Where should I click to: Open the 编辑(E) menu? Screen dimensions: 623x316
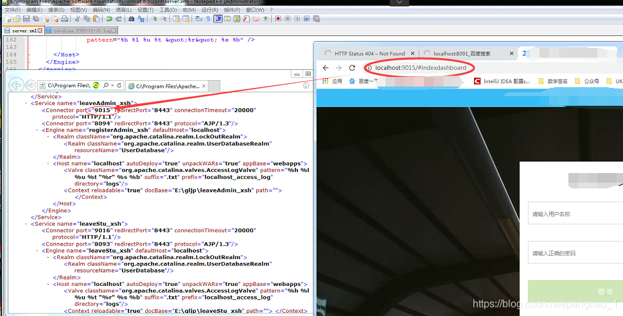tap(34, 10)
